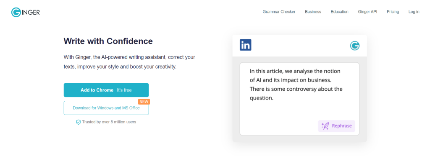Viewport: 430px width, 161px height.
Task: View the Pricing page
Action: pyautogui.click(x=393, y=12)
